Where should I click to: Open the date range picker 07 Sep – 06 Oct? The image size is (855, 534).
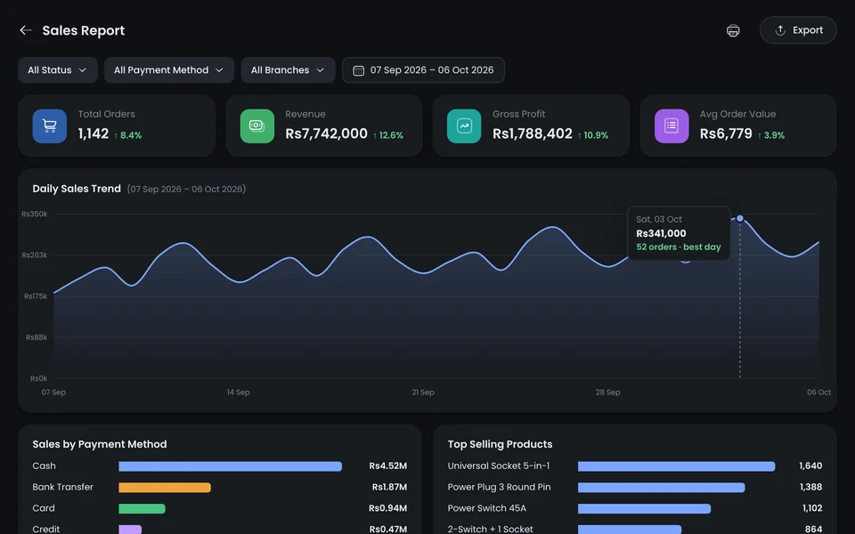point(423,69)
